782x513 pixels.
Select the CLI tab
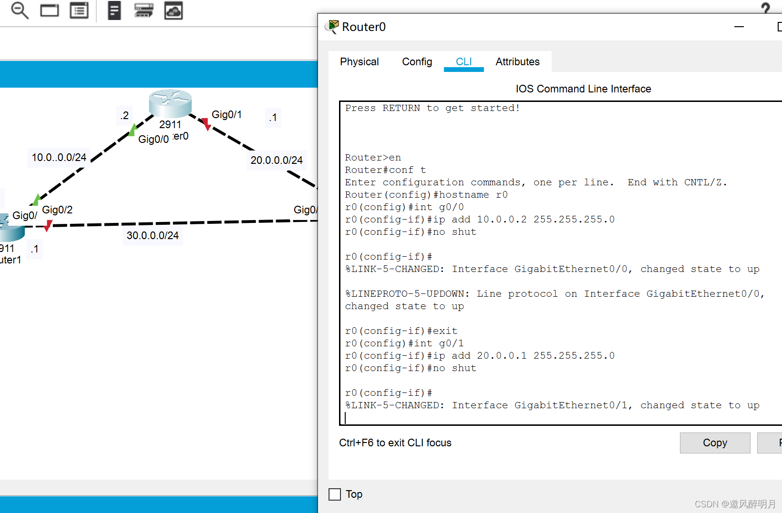(x=464, y=61)
